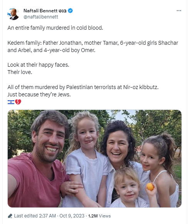
Task: Click the Israeli flag emoji
Action: pyautogui.click(x=11, y=102)
